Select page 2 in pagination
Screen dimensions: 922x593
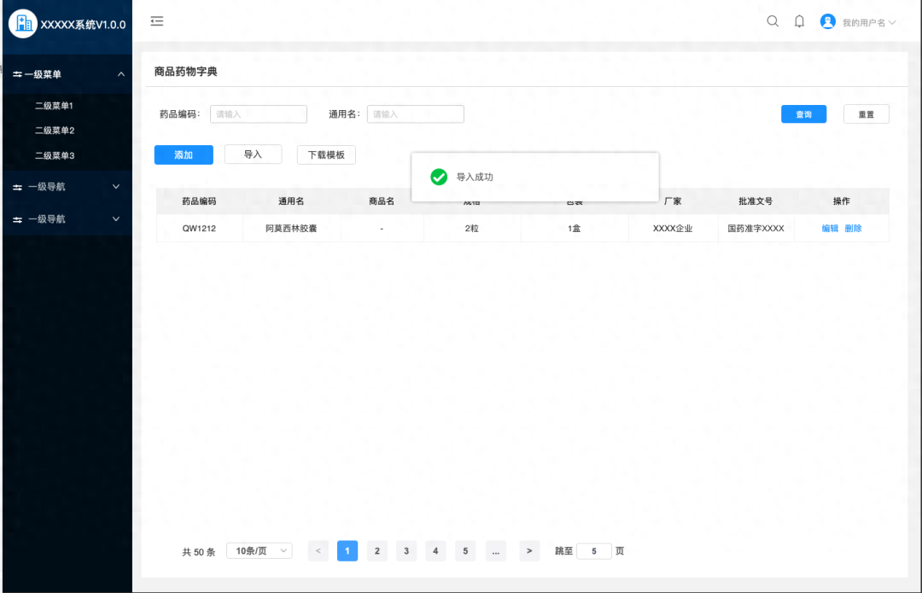click(x=377, y=550)
